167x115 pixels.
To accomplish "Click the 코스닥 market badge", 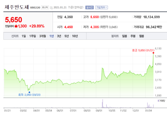I will click(45, 7).
